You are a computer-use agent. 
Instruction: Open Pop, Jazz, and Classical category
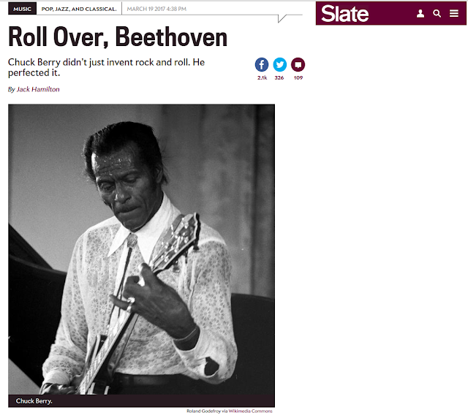click(79, 9)
